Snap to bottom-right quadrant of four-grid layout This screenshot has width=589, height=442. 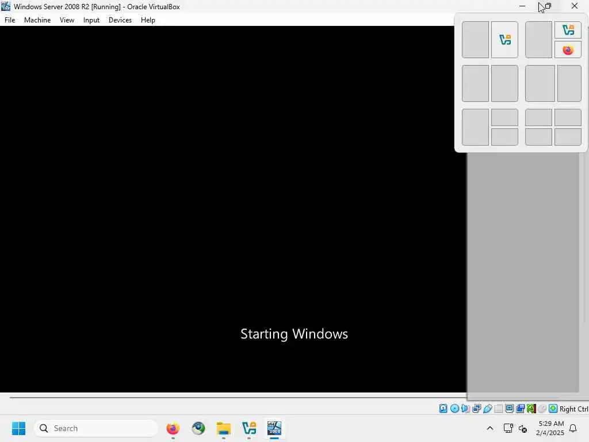coord(568,137)
